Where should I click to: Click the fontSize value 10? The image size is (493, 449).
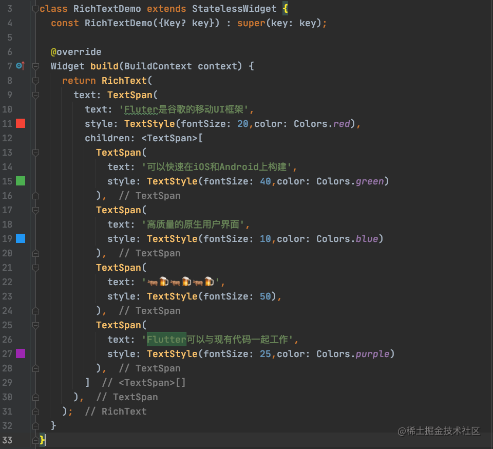(266, 239)
